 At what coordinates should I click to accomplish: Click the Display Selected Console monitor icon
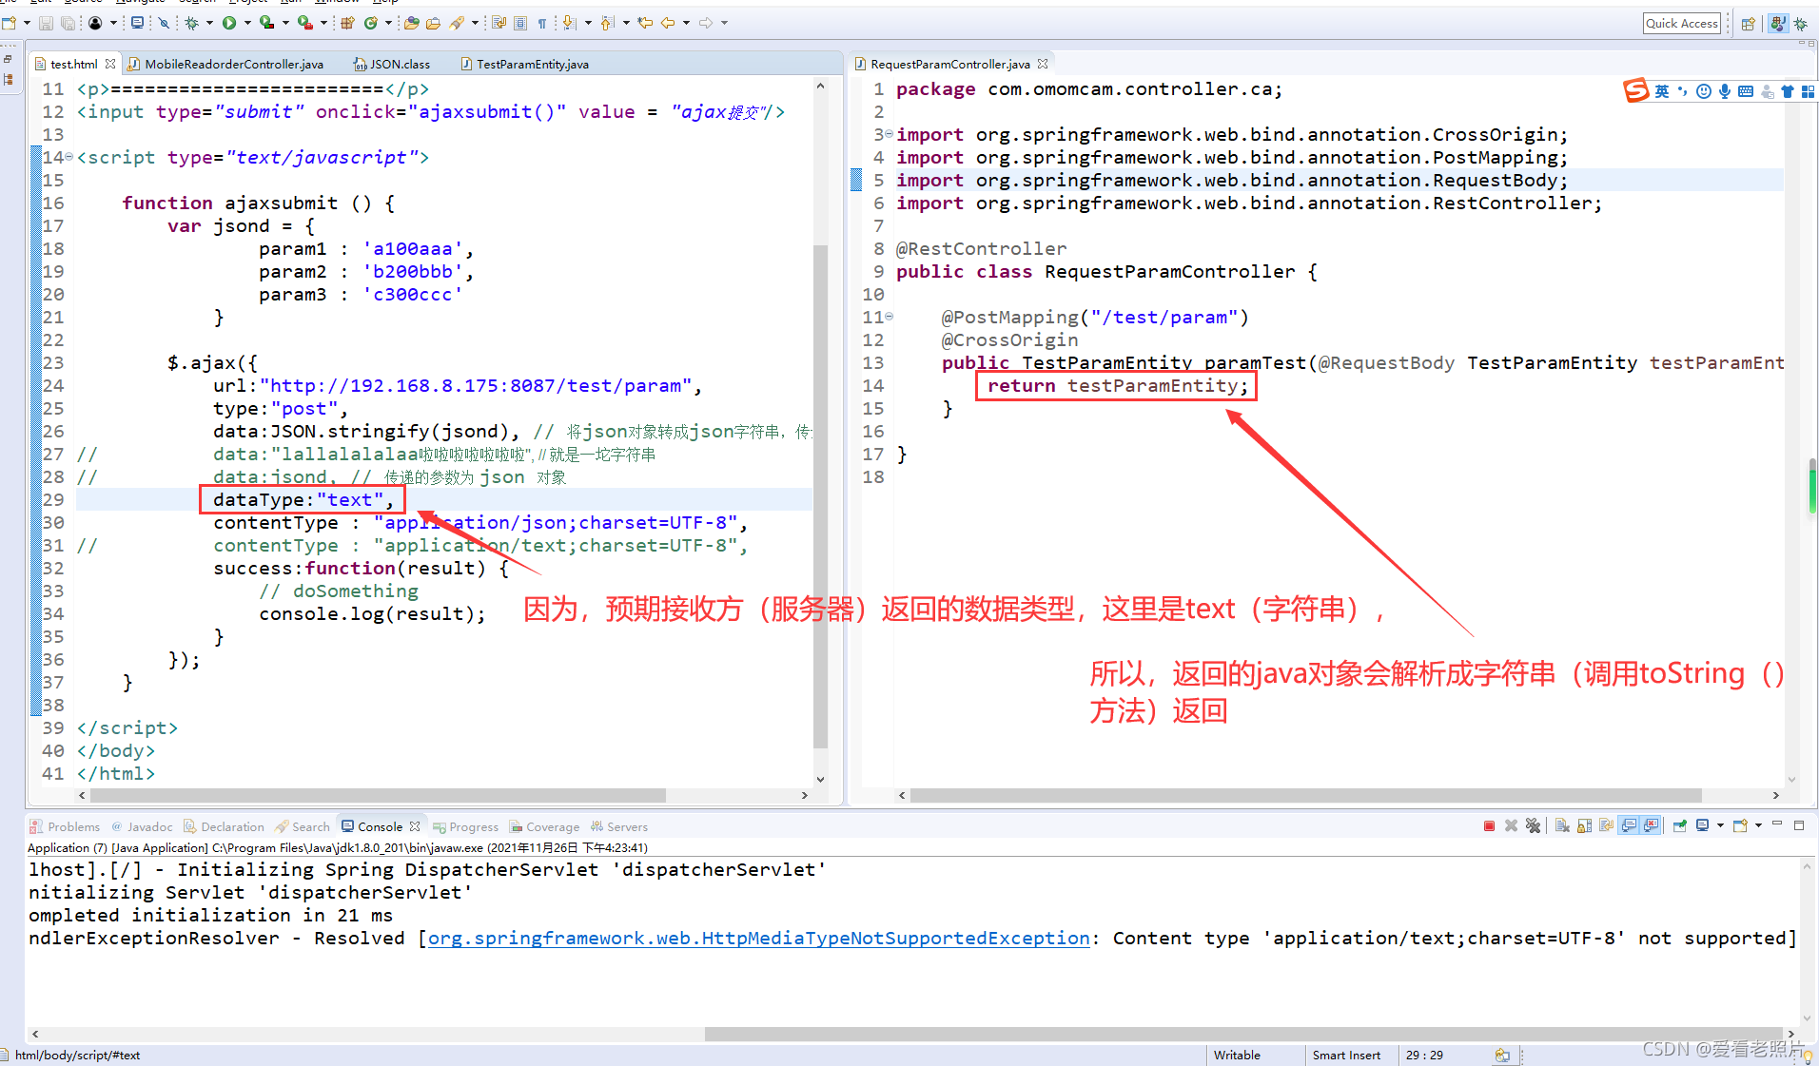(x=1702, y=825)
